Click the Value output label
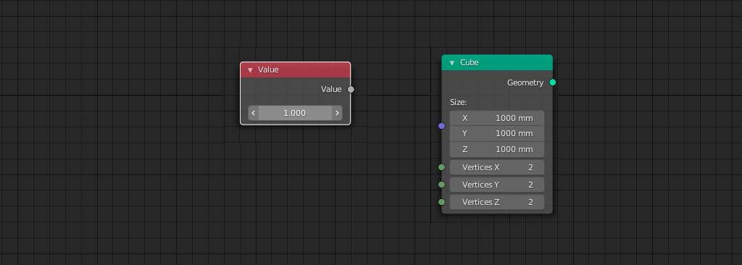The image size is (742, 265). click(x=331, y=90)
